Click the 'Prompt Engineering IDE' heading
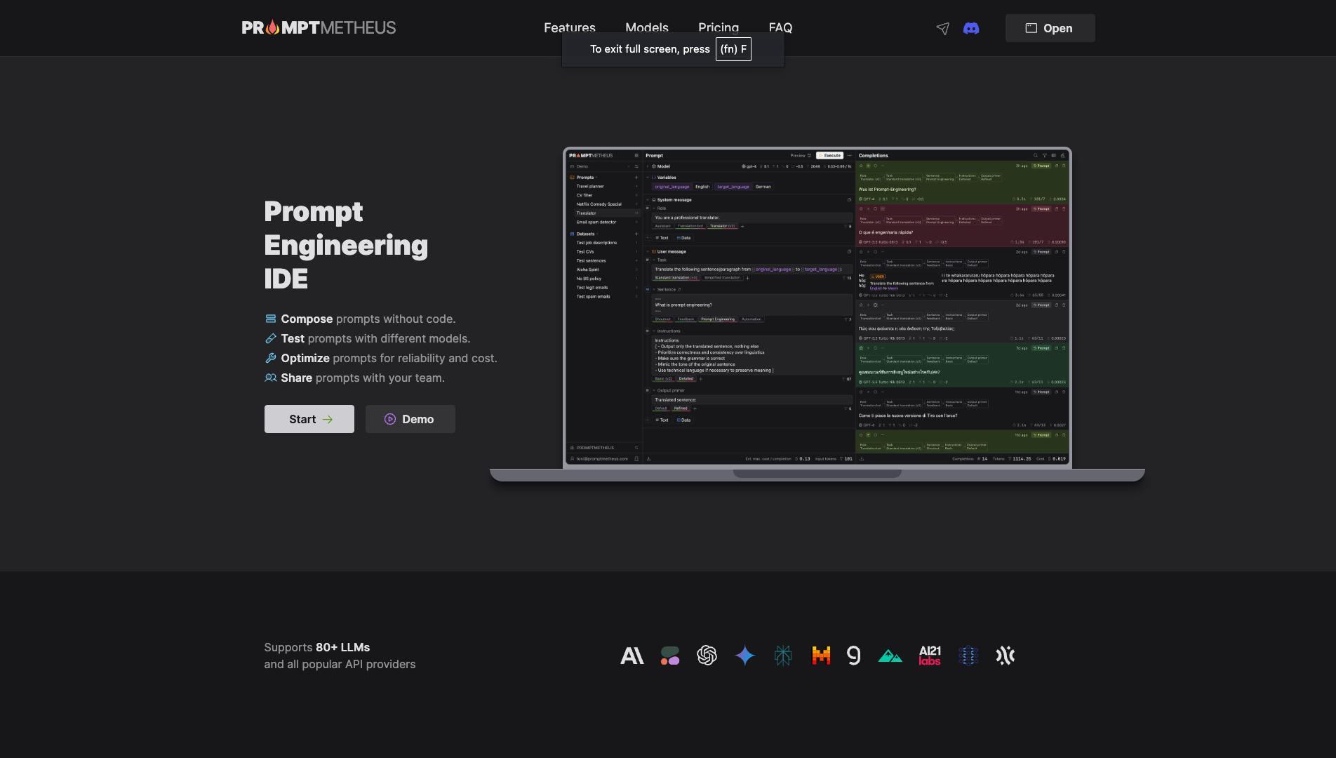The height and width of the screenshot is (758, 1336). [346, 245]
